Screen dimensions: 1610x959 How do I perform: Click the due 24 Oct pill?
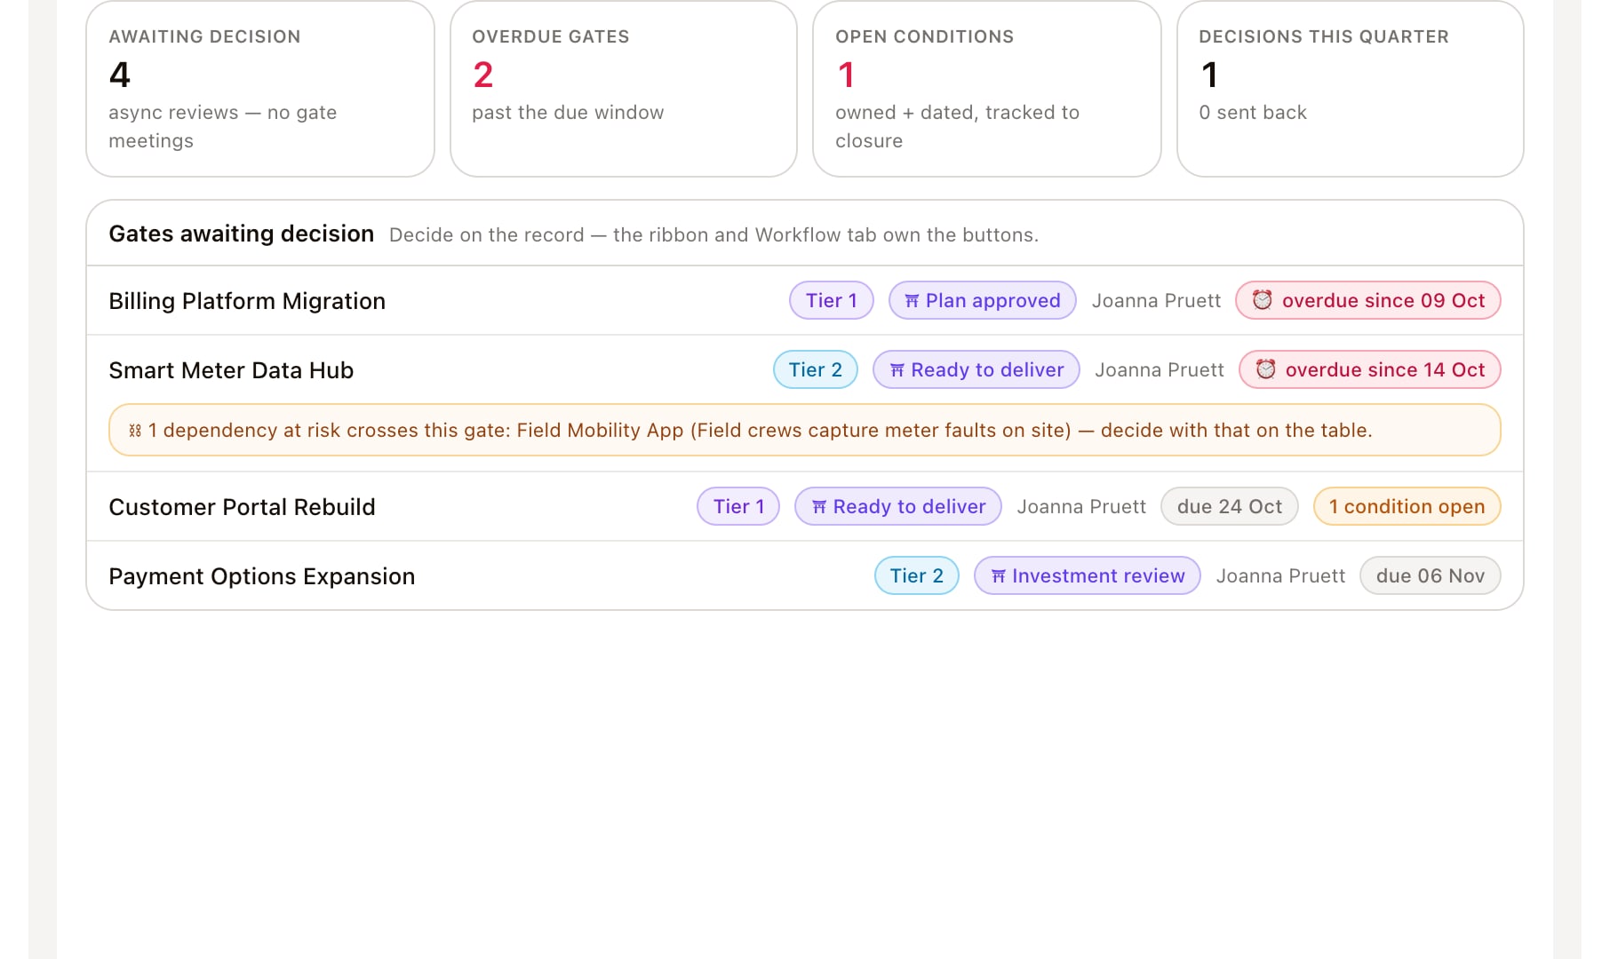[1230, 506]
